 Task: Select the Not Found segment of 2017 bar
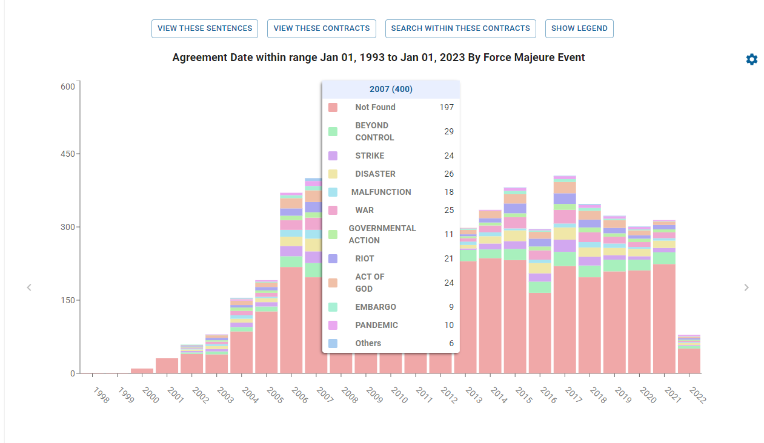565,320
